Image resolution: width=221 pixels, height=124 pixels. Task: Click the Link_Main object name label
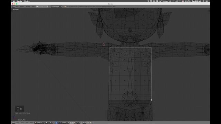click(22, 120)
